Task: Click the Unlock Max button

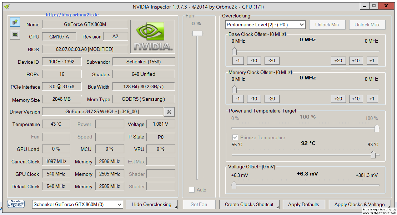Action: (367, 25)
